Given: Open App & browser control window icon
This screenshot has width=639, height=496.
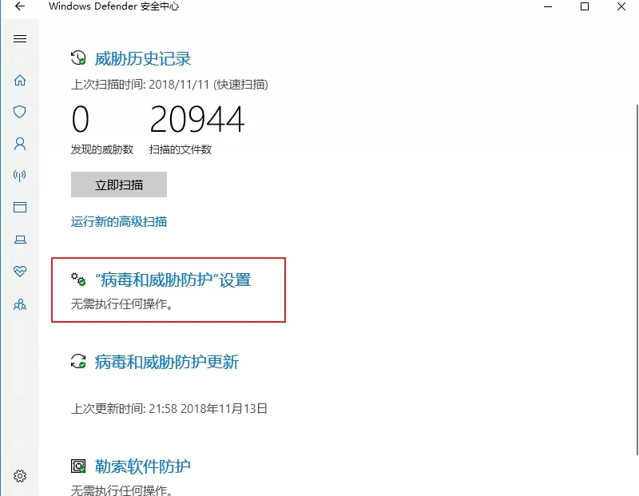Looking at the screenshot, I should point(20,208).
